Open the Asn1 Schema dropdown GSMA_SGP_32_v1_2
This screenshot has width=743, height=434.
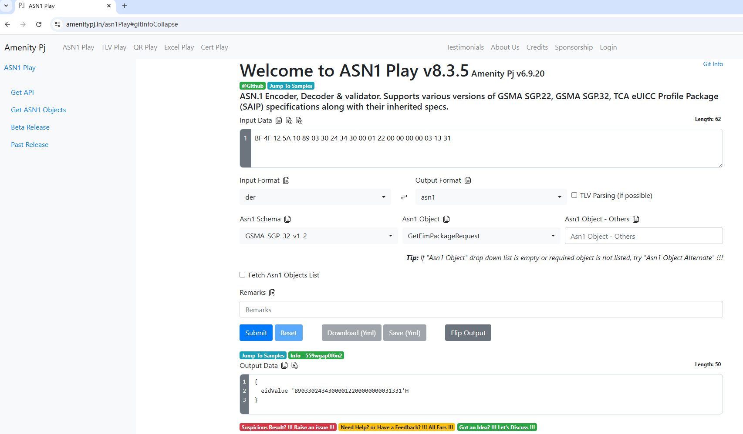tap(319, 236)
